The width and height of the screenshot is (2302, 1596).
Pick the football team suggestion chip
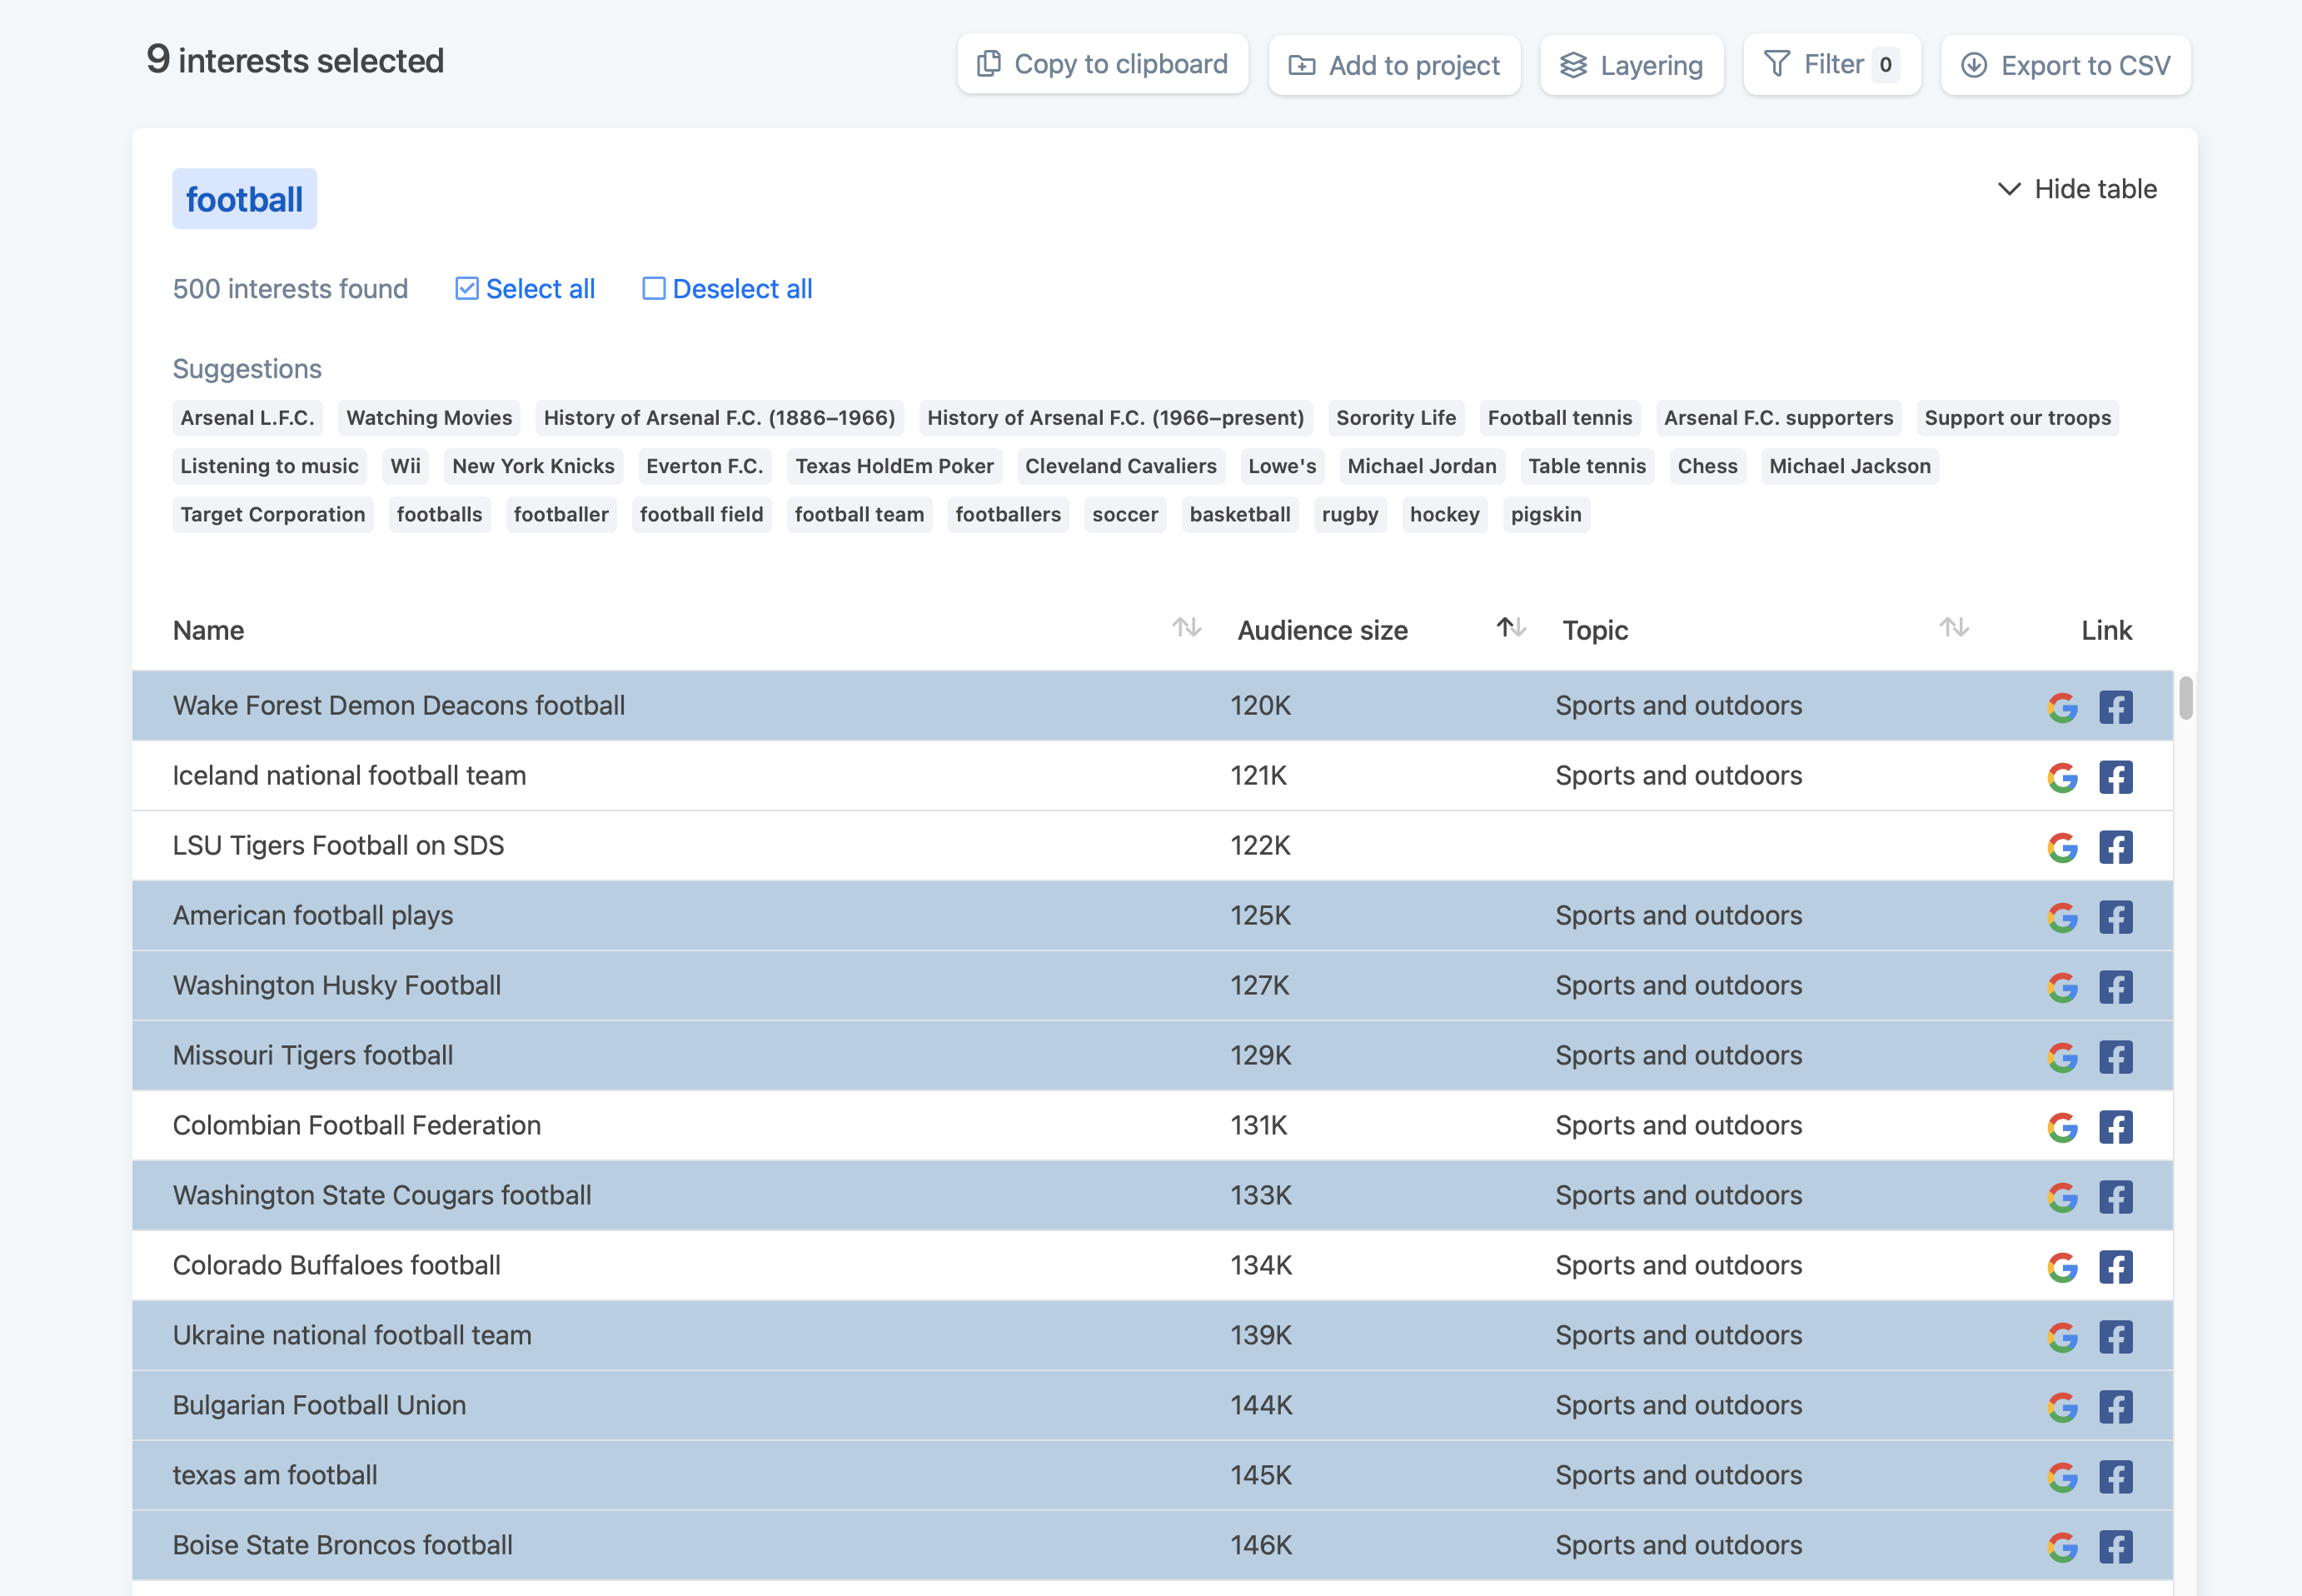pyautogui.click(x=859, y=515)
